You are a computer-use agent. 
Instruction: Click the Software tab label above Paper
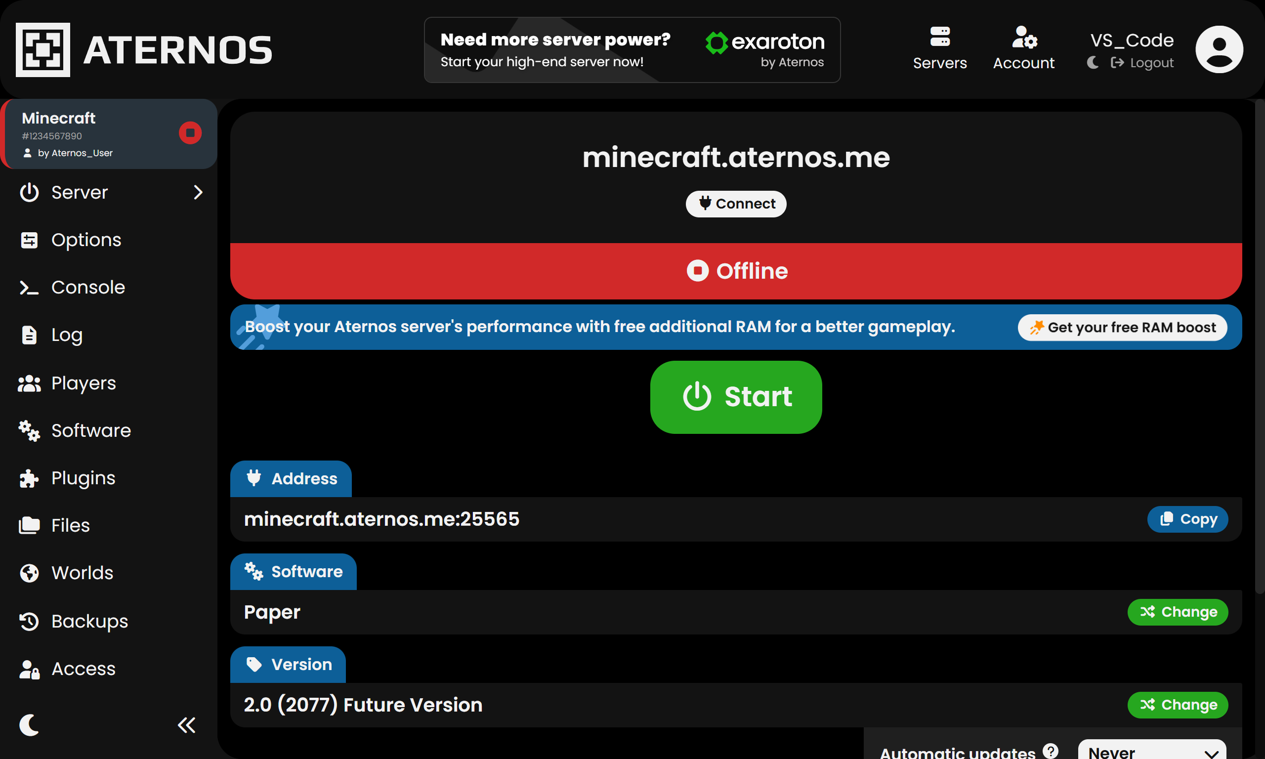294,572
